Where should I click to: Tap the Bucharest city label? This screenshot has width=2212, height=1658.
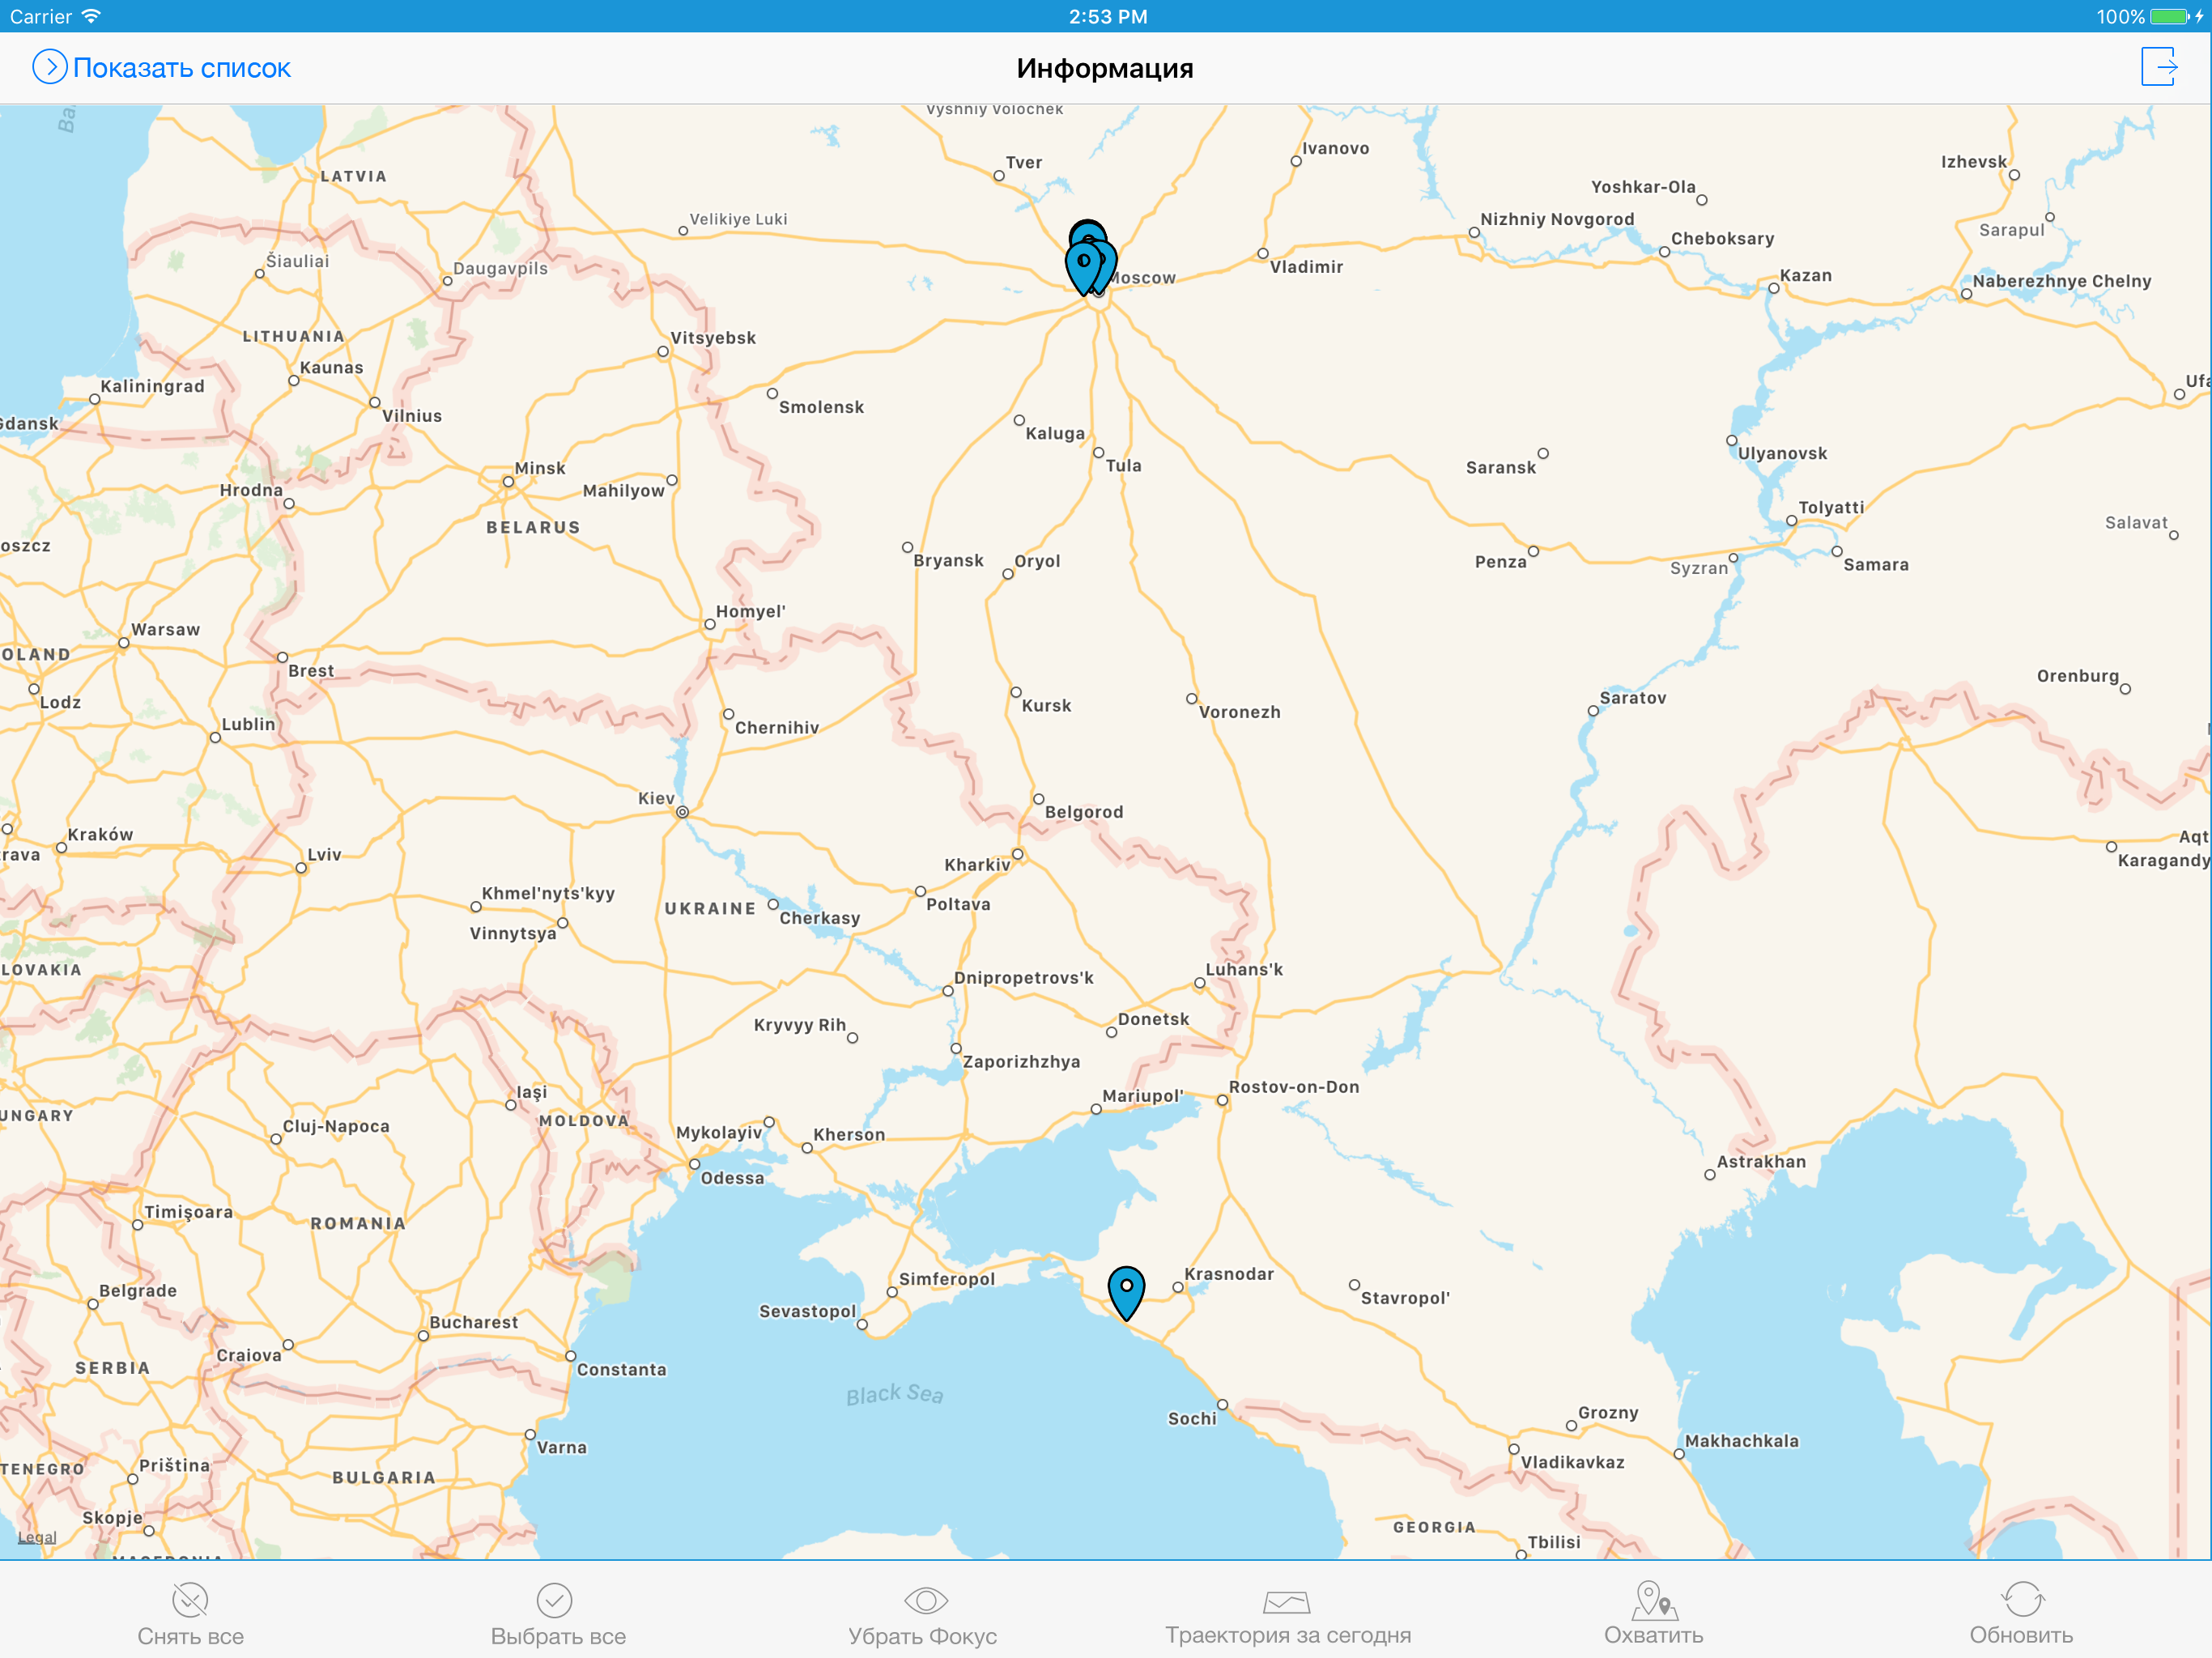[474, 1322]
